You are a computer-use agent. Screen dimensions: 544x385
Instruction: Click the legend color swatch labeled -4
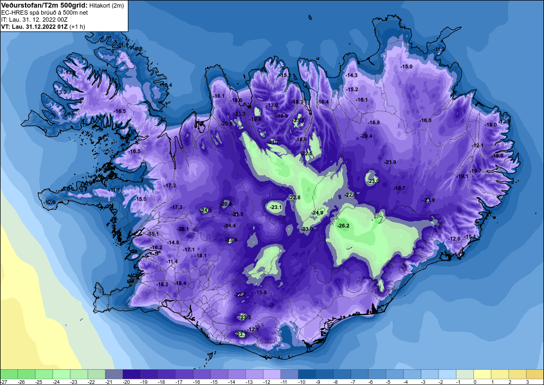pos(412,374)
